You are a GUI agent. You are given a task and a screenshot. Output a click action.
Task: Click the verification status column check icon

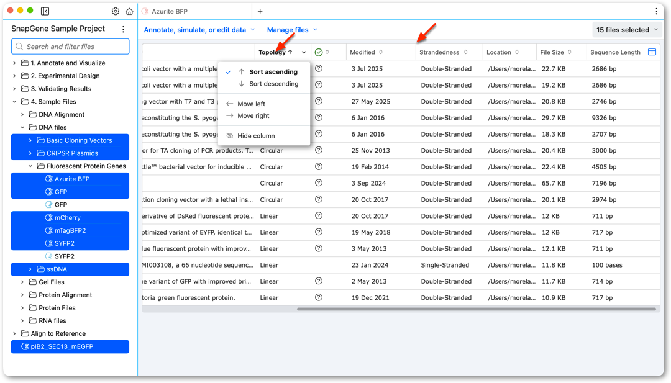(x=318, y=52)
